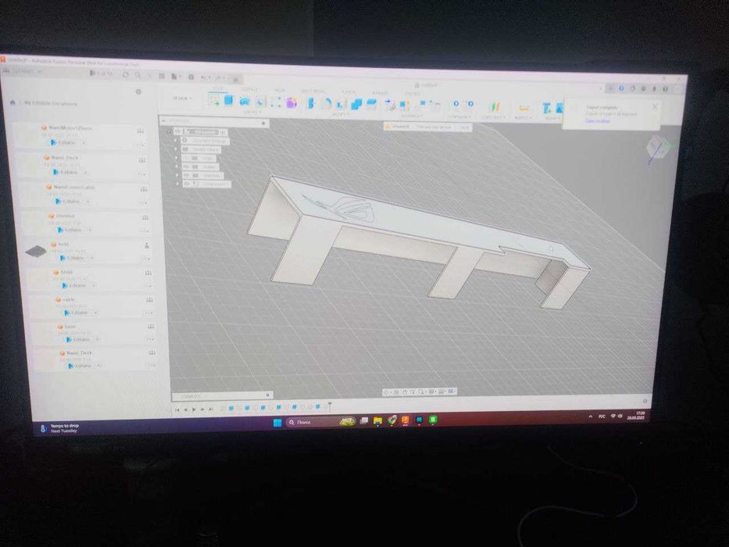Expand the Sketches browser node
The image size is (729, 547).
click(x=177, y=175)
